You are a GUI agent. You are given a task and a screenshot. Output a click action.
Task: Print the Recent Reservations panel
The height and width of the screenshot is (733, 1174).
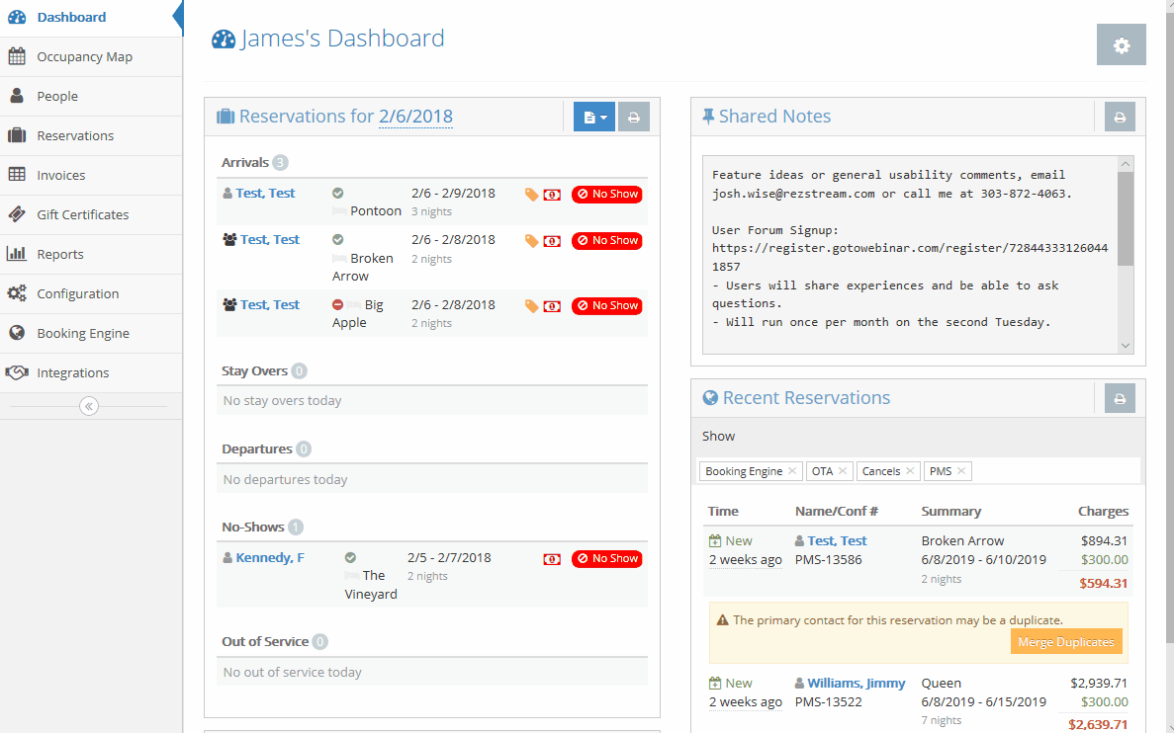coord(1120,398)
